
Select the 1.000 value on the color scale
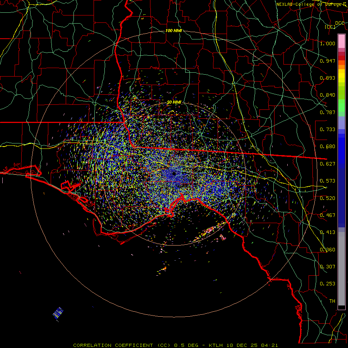[328, 43]
